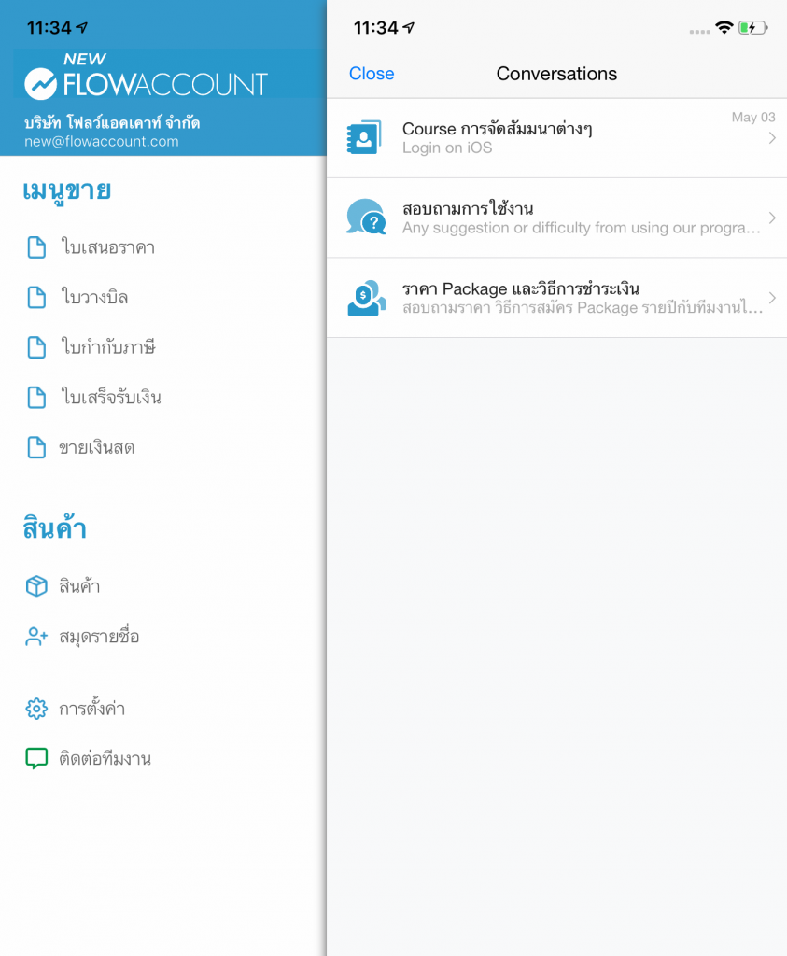787x956 pixels.
Task: Tap the add-person icon for สมุดรายชื่อ
Action: pyautogui.click(x=36, y=637)
